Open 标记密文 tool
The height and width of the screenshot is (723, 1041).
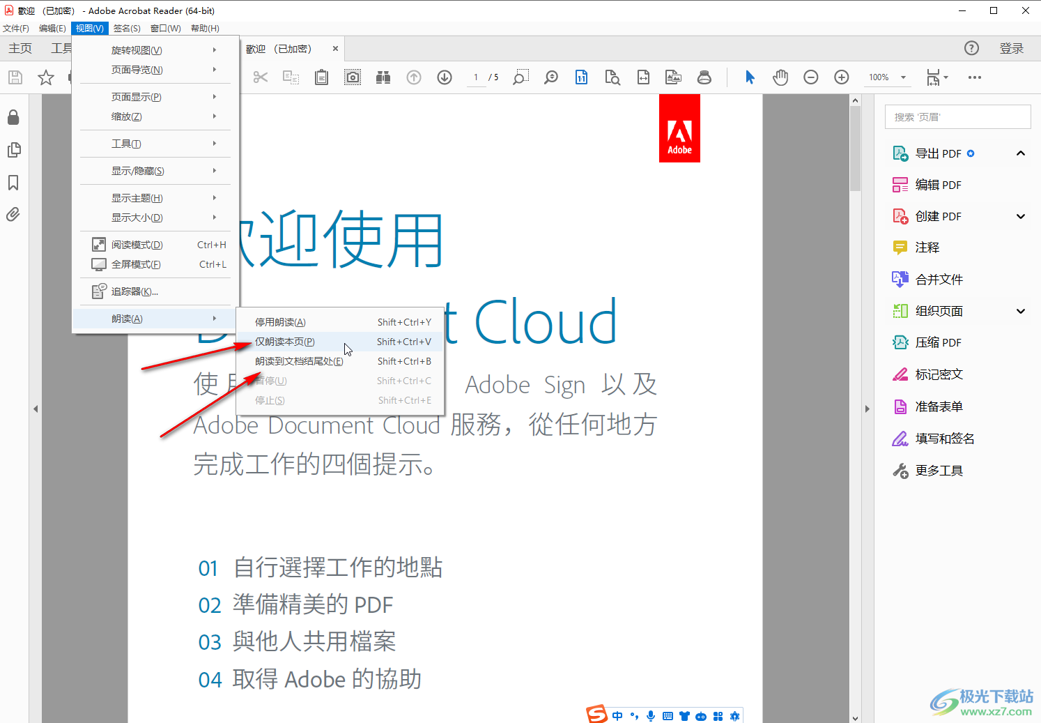[x=927, y=374]
